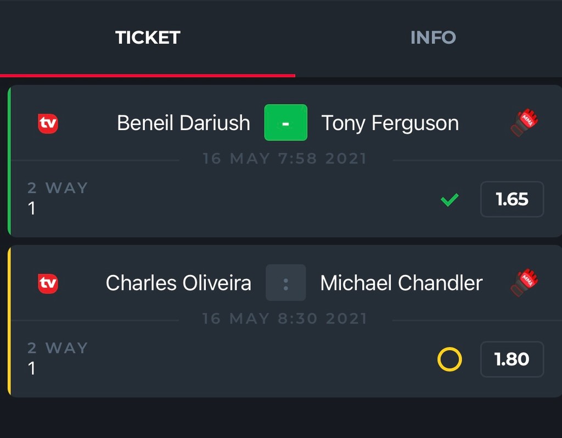Click 2 WAY label in first bet
The width and height of the screenshot is (562, 438).
pos(58,188)
